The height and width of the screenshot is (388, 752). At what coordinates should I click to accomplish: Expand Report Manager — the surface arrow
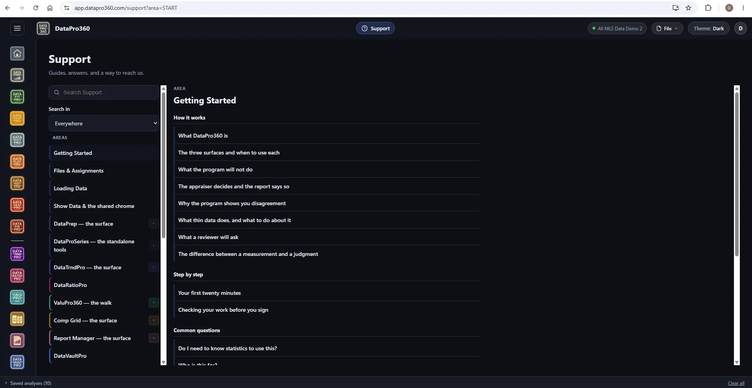click(x=154, y=338)
